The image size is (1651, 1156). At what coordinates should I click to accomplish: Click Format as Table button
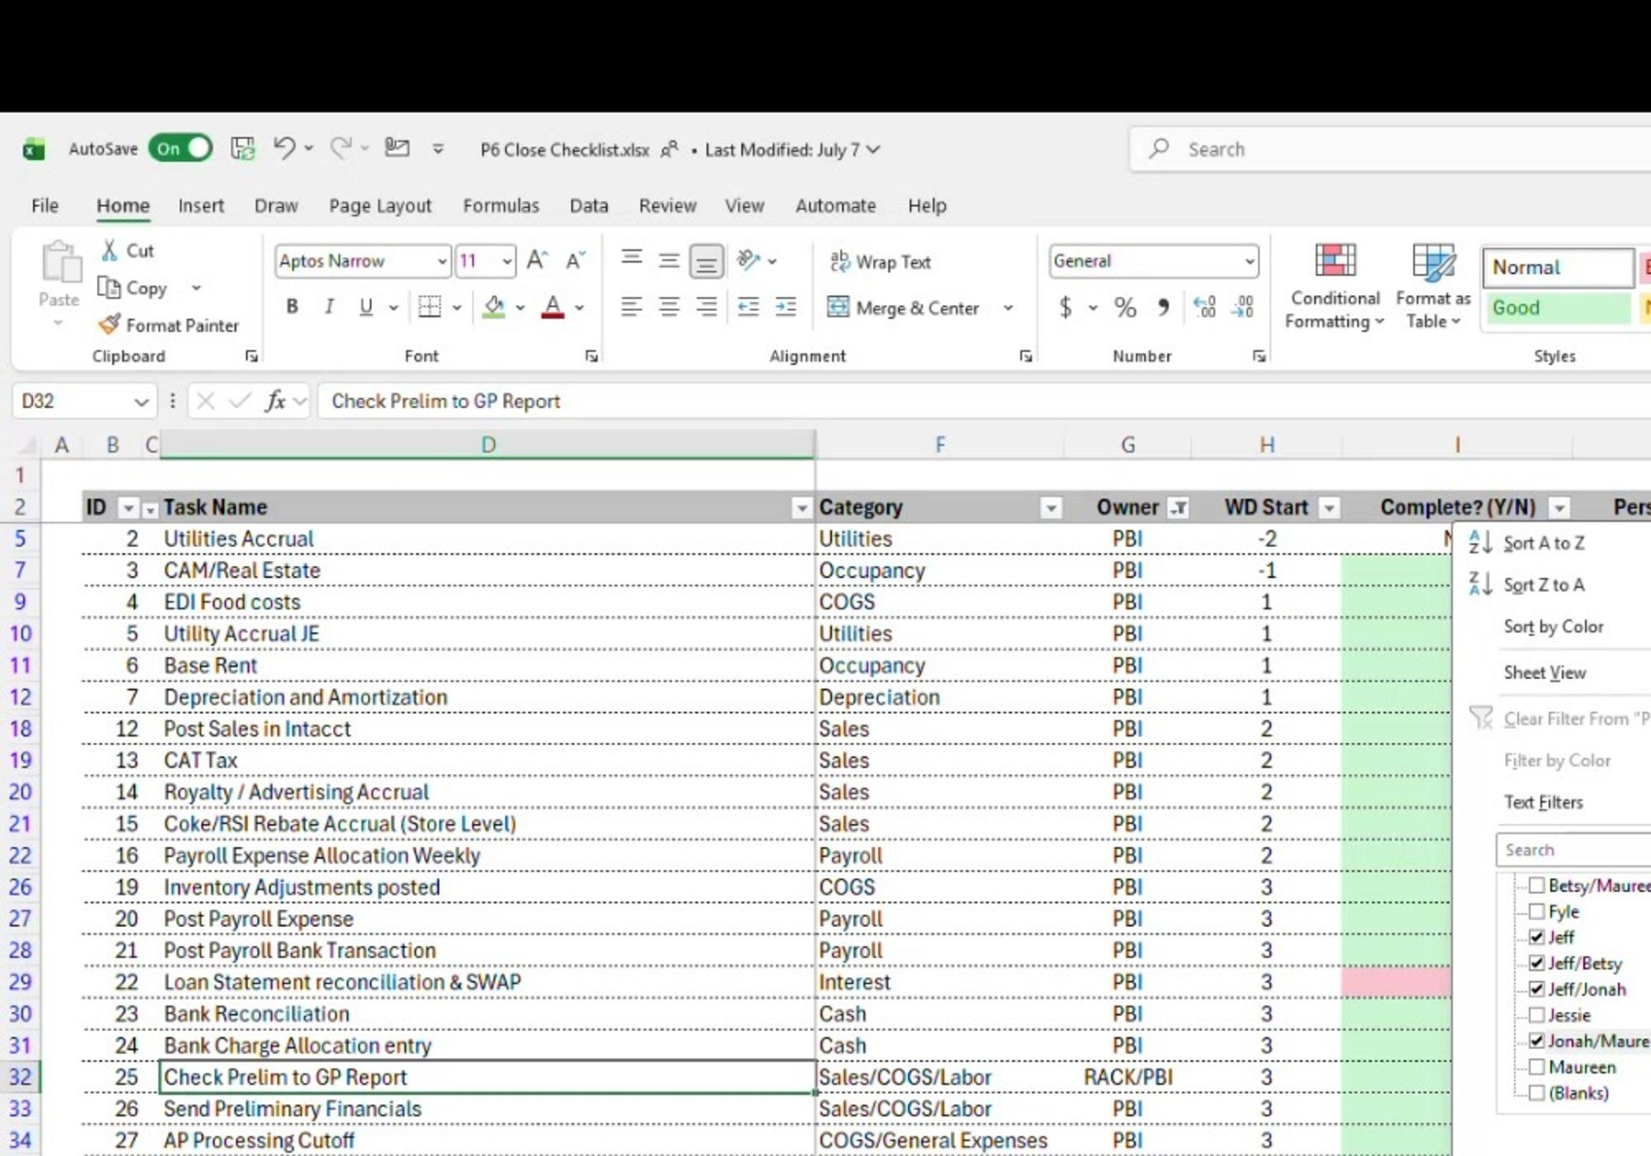pos(1432,286)
